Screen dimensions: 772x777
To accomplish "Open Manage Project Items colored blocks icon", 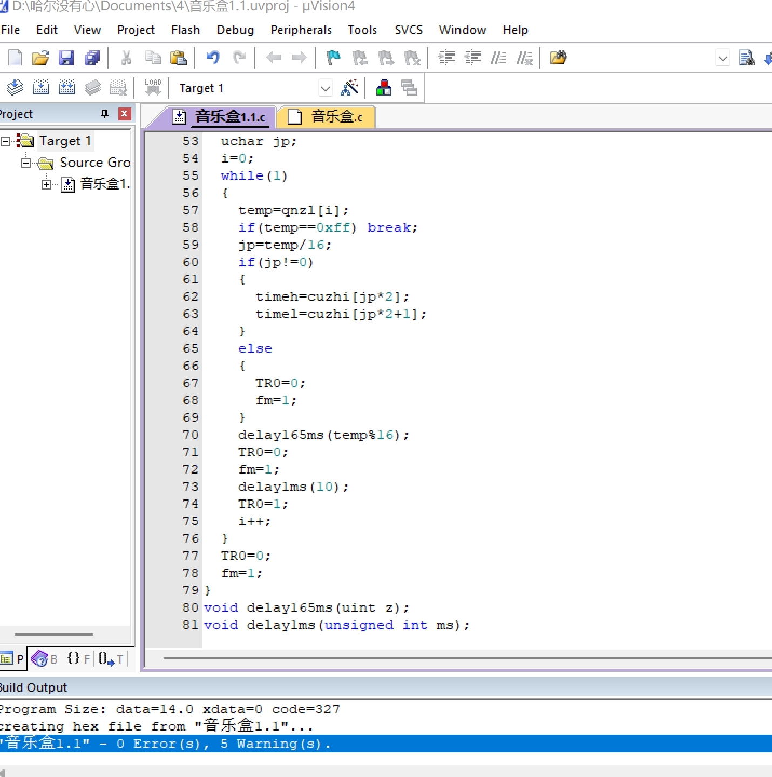I will (384, 87).
